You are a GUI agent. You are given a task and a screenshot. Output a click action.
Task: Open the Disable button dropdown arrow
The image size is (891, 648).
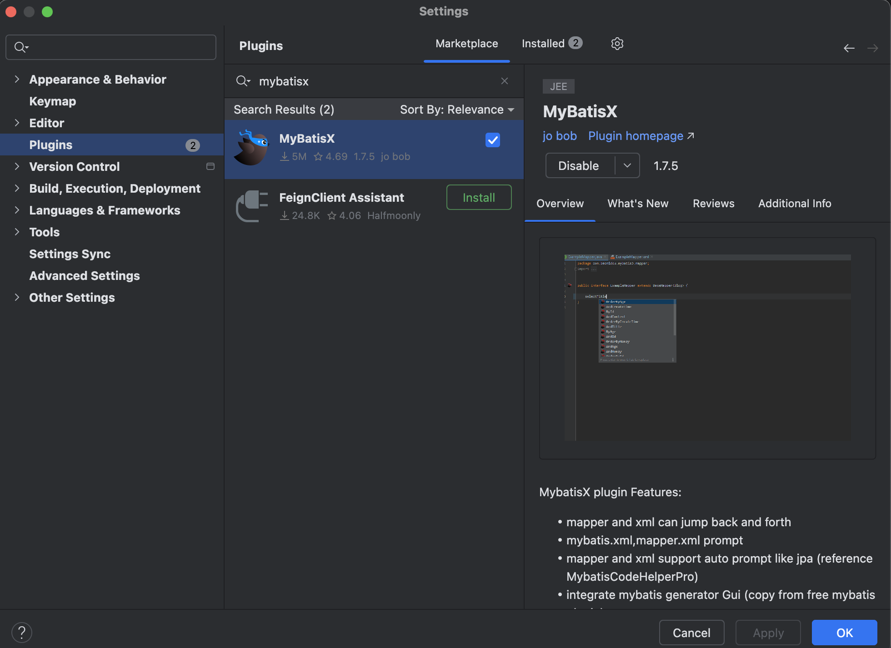point(627,165)
